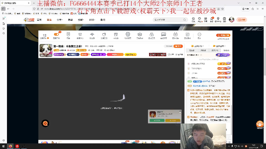The width and height of the screenshot is (266, 149).
Task: Click the yellow button in download popup
Action: pyautogui.click(x=173, y=121)
